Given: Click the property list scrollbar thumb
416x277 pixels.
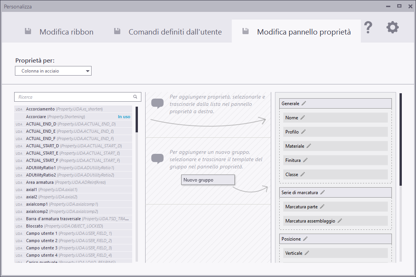Looking at the screenshot, I should point(137,119).
